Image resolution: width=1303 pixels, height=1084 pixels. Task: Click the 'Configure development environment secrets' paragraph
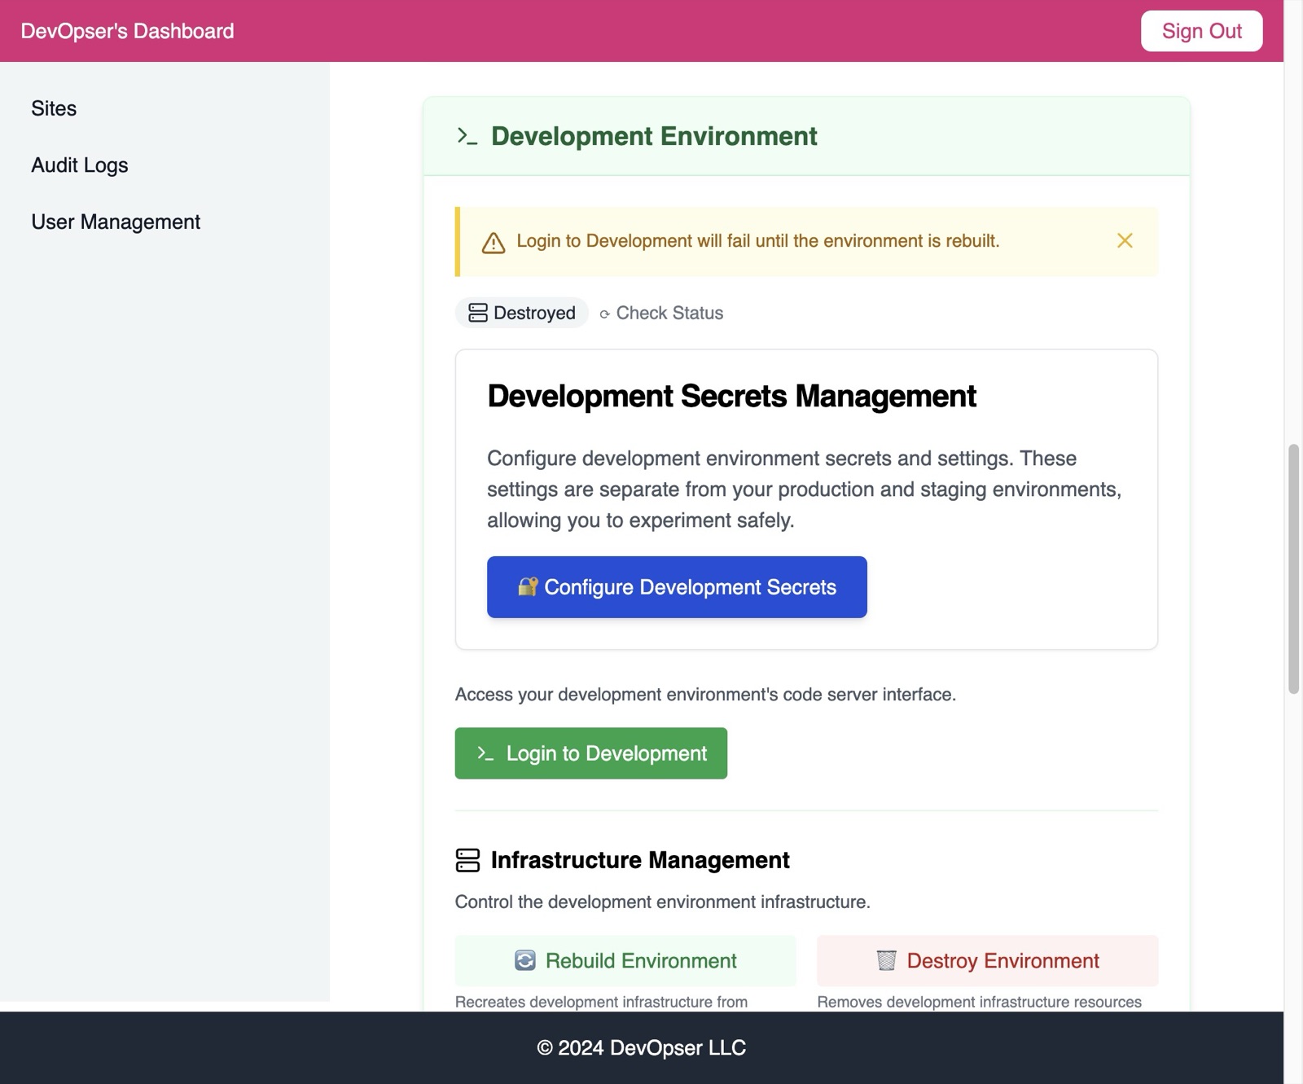tap(805, 489)
